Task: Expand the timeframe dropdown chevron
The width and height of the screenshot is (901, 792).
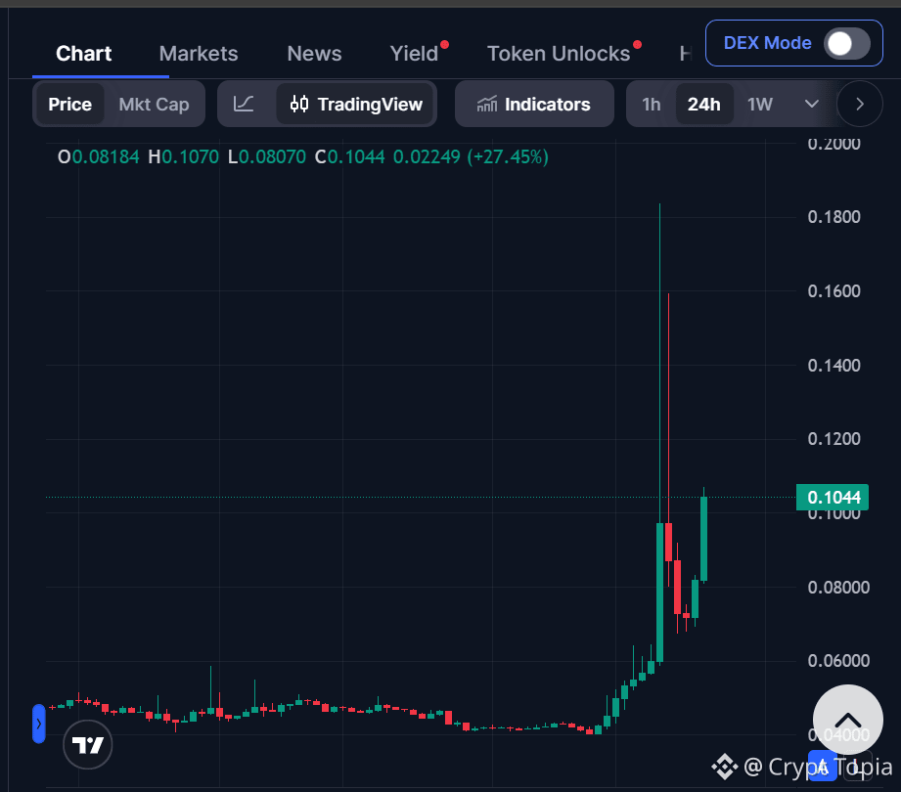Action: click(x=811, y=104)
